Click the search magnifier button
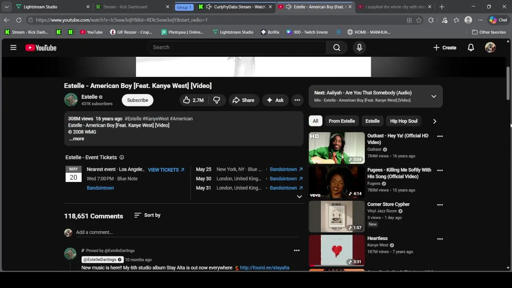The image size is (512, 288). click(337, 48)
